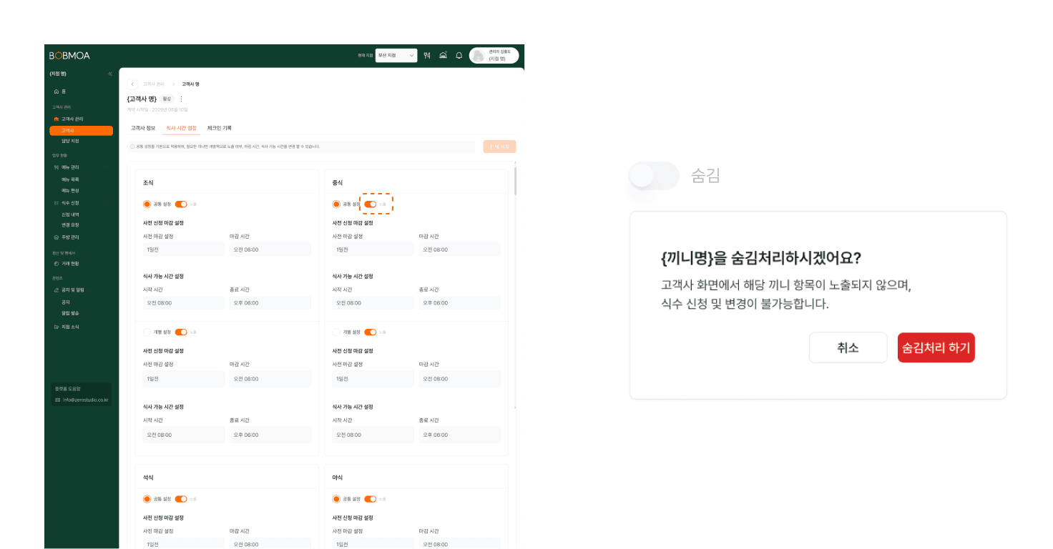Image resolution: width=1053 pixels, height=549 pixels.
Task: Open the kebab menu next to {고객사 명}
Action: click(x=181, y=99)
